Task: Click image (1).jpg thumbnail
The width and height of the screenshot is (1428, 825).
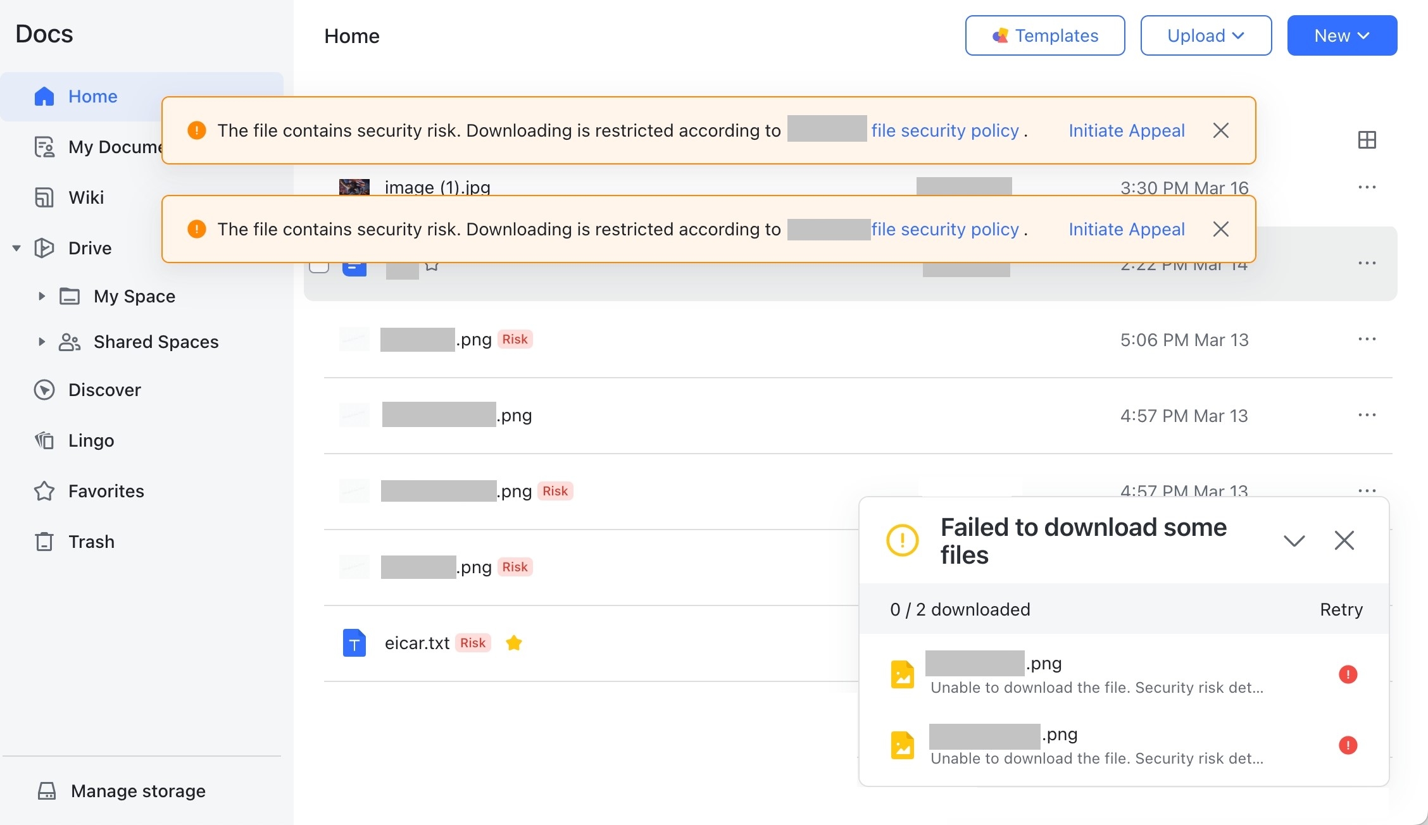Action: pos(354,187)
